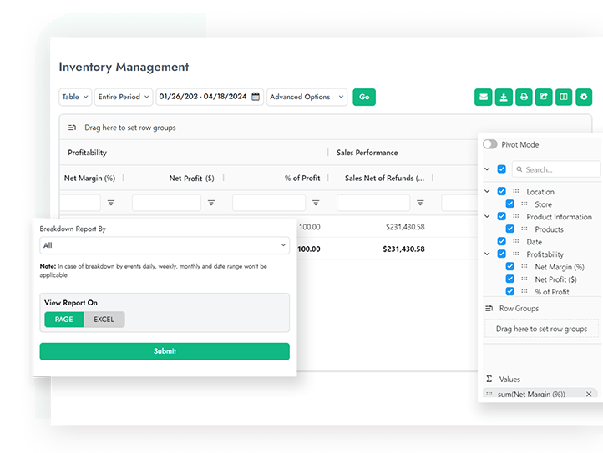
Task: Click Sales Net of Refunds filter text box
Action: click(373, 203)
